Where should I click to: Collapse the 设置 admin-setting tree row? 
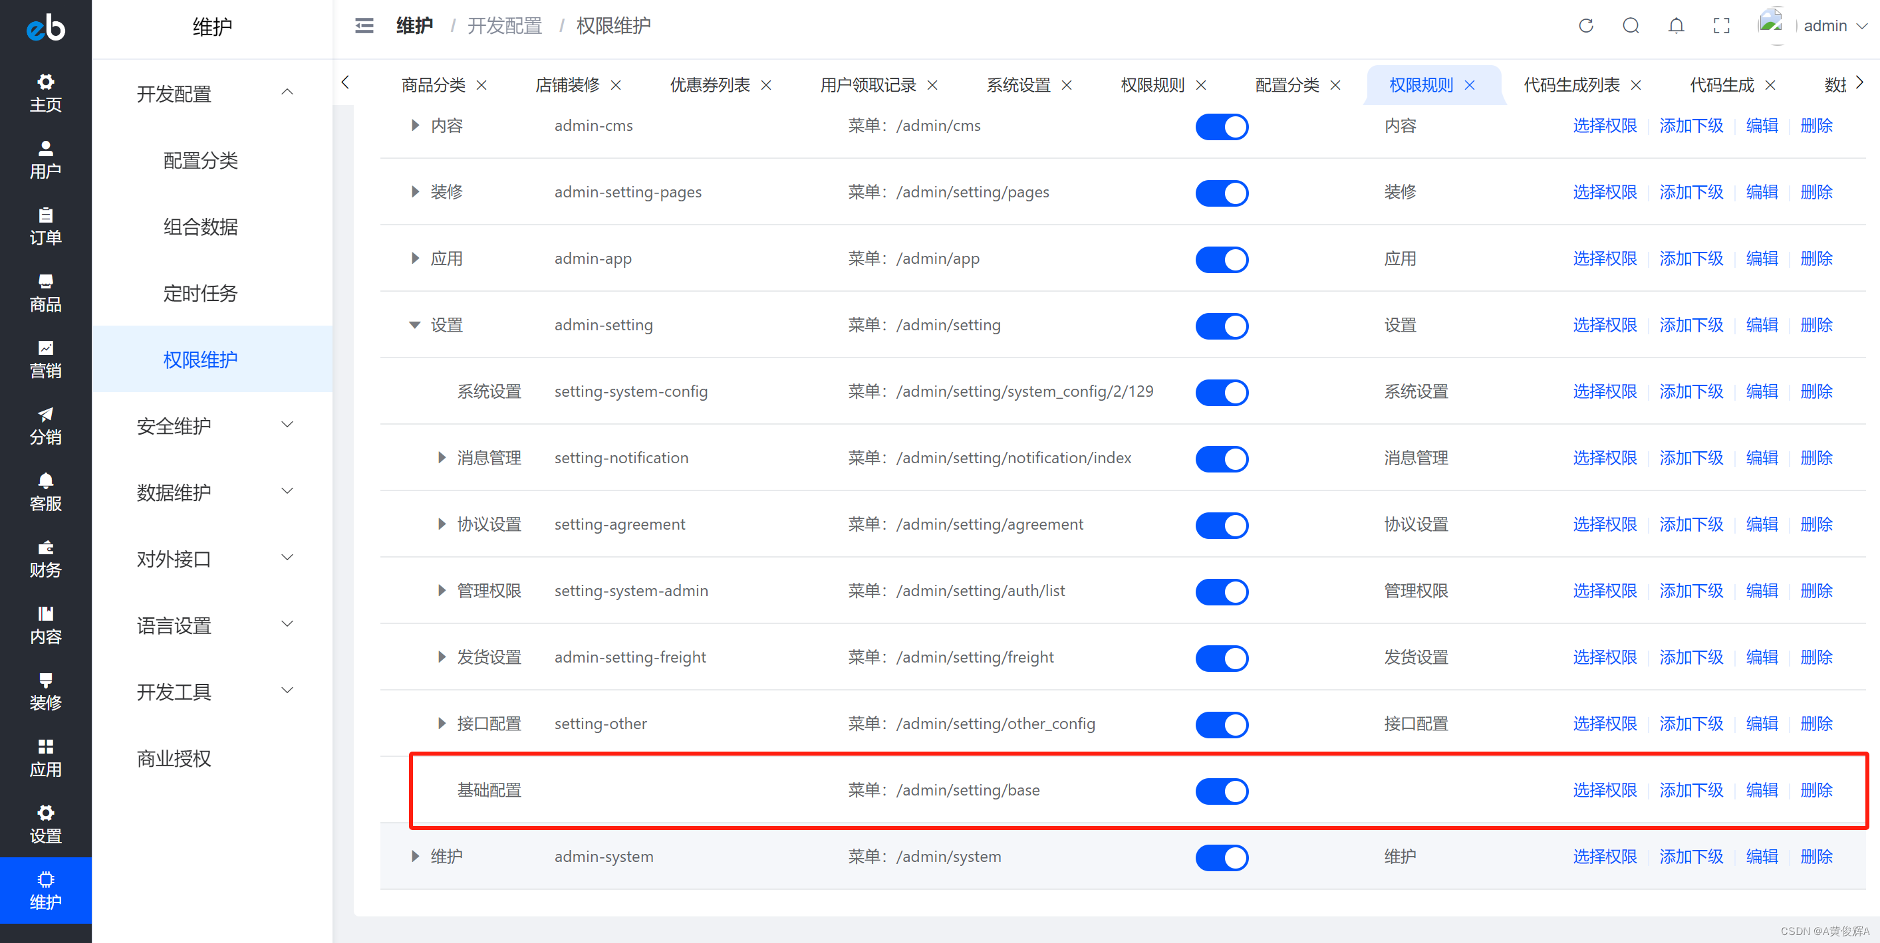pos(414,325)
